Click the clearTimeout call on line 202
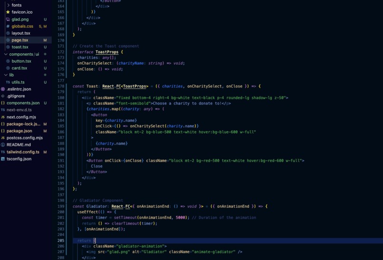 pyautogui.click(x=125, y=223)
